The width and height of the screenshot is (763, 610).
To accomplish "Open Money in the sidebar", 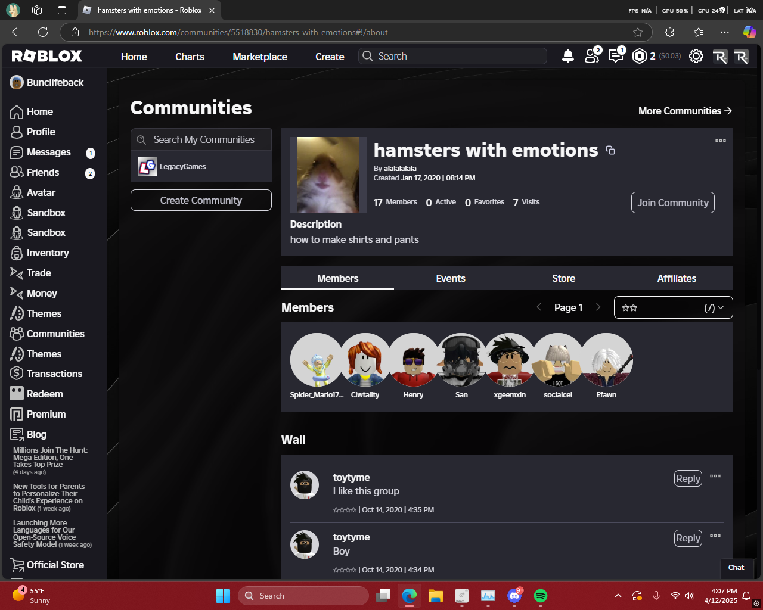I will coord(33,294).
